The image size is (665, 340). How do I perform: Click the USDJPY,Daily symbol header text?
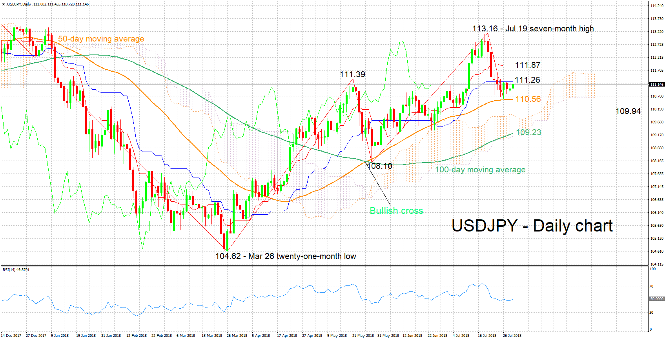[19, 4]
